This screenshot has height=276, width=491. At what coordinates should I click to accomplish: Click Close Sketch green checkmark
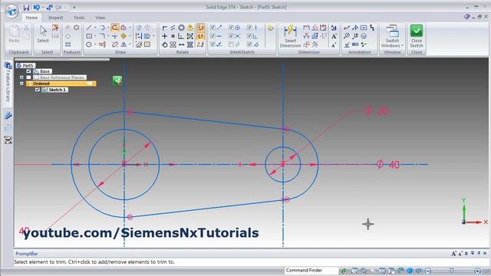point(417,36)
